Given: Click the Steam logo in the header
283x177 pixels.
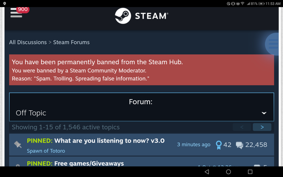Looking at the screenshot, I should 141,16.
